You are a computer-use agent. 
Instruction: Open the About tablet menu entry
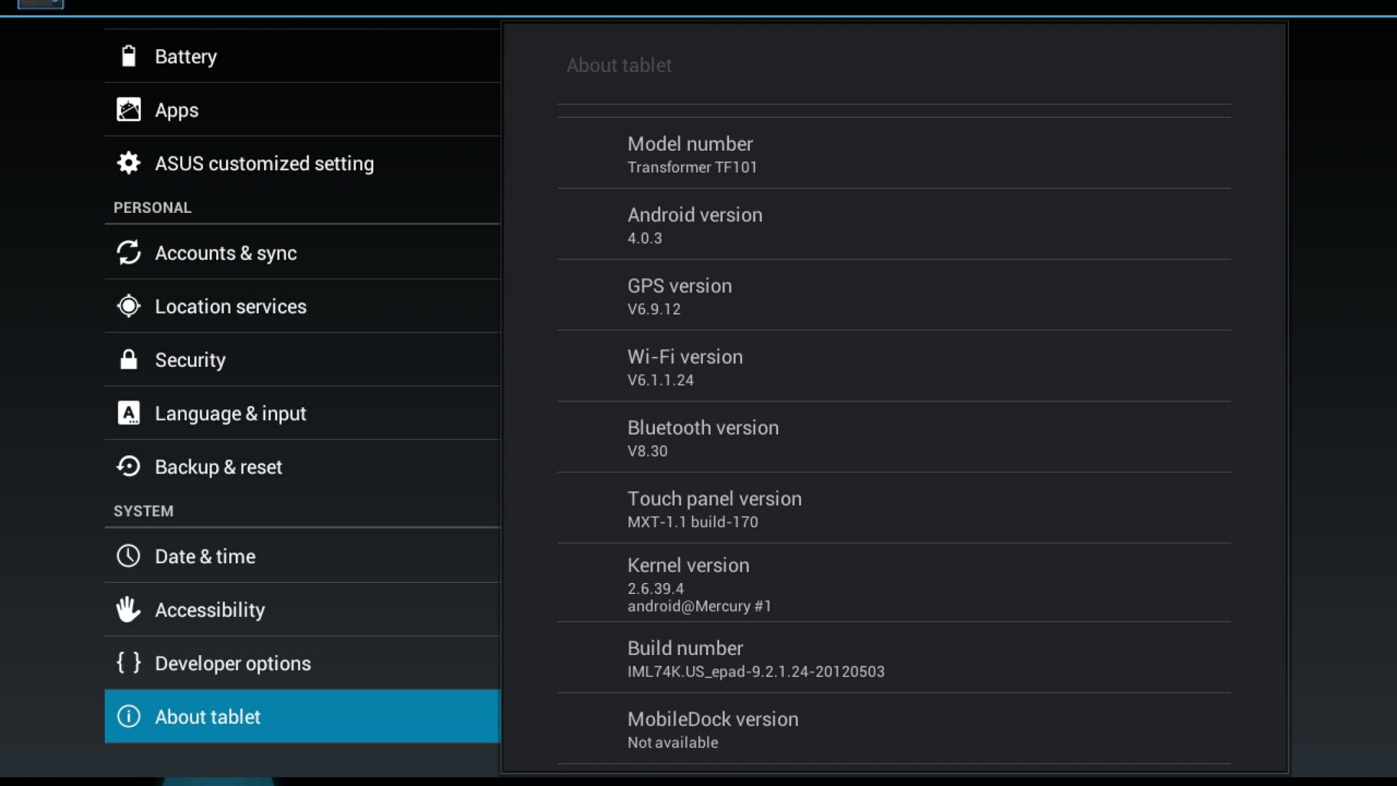coord(301,717)
